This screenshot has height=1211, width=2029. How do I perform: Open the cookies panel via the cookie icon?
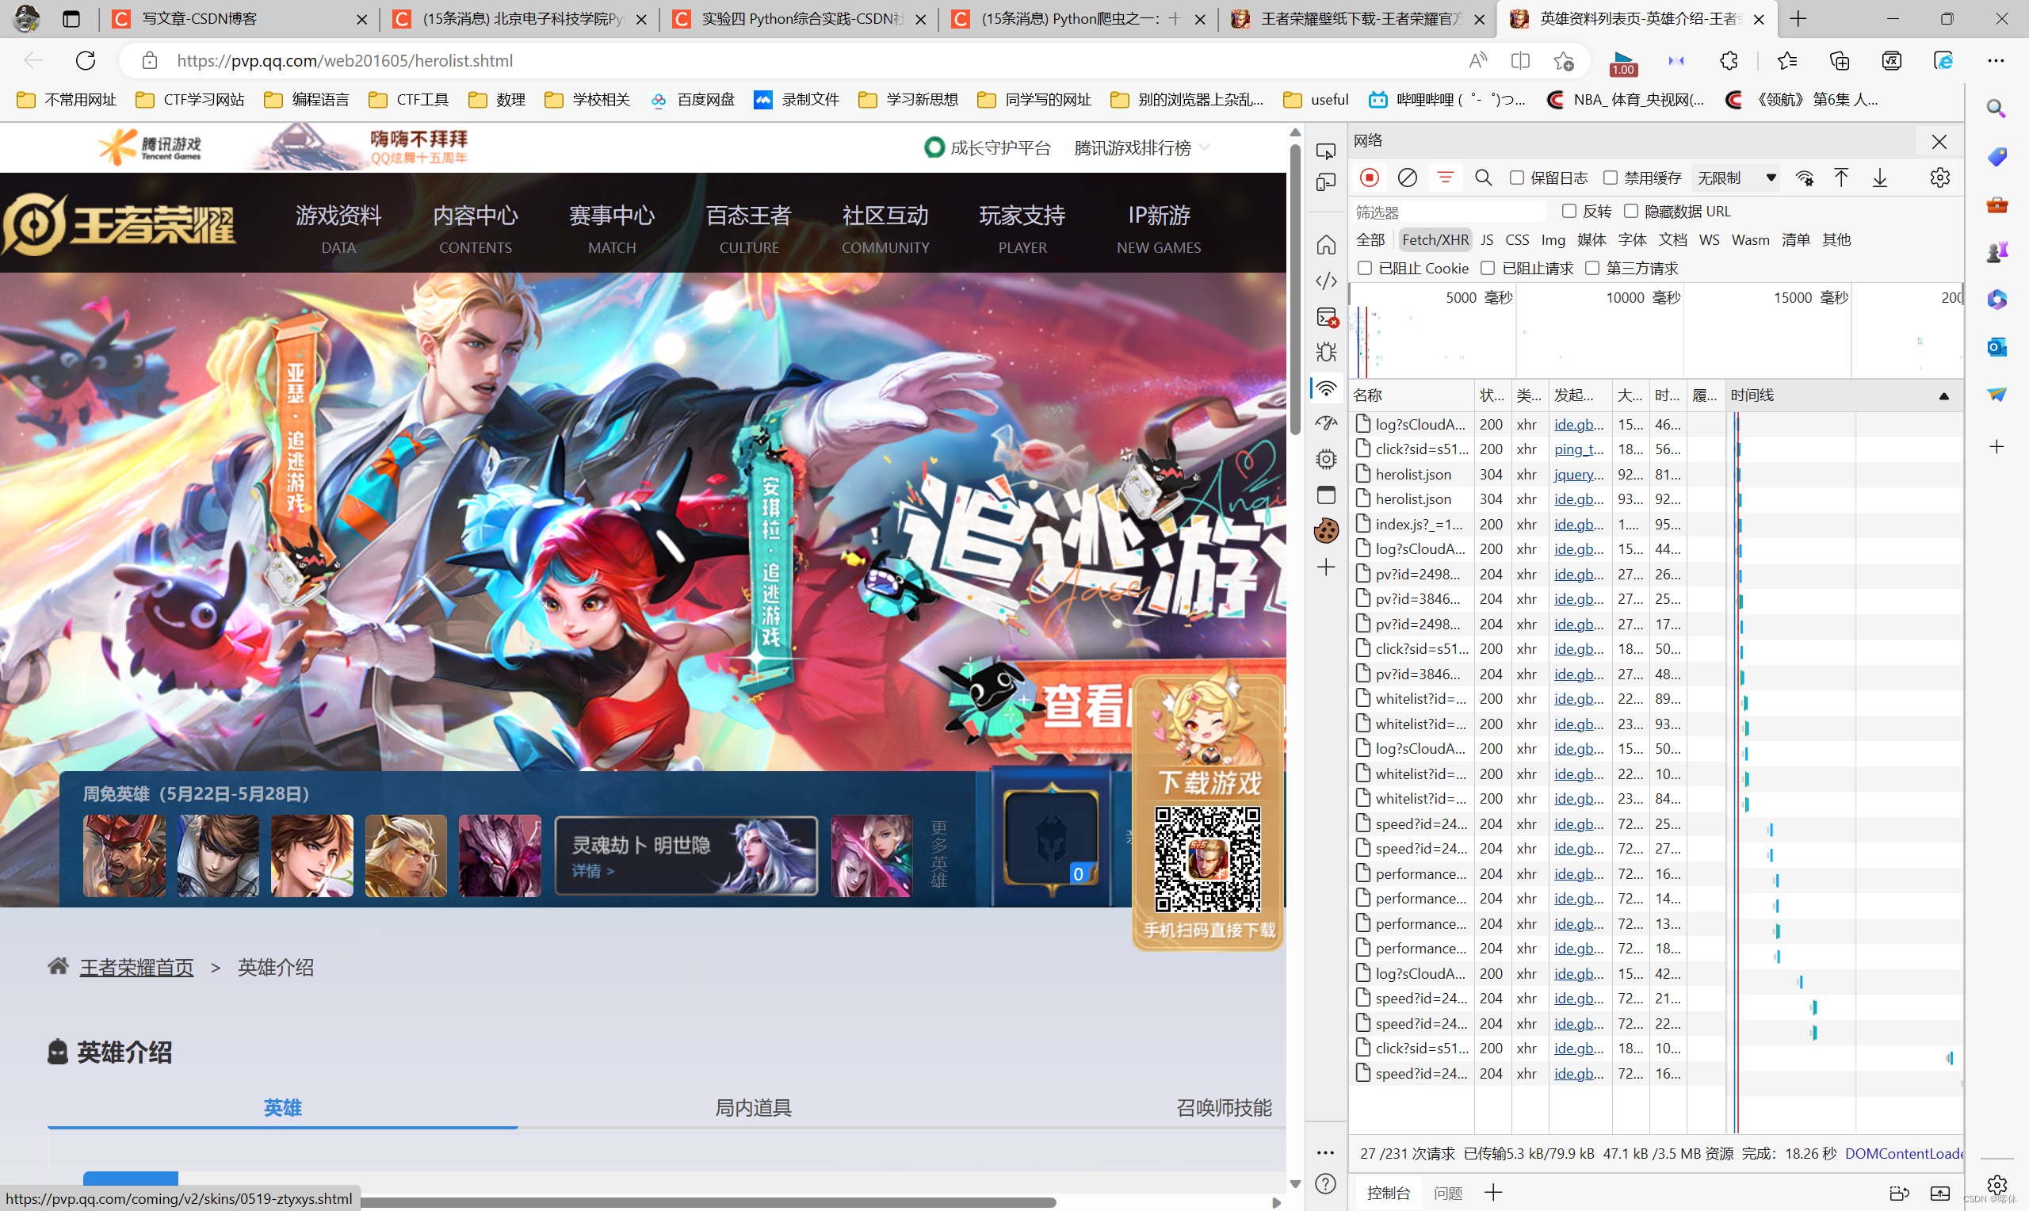click(1326, 529)
